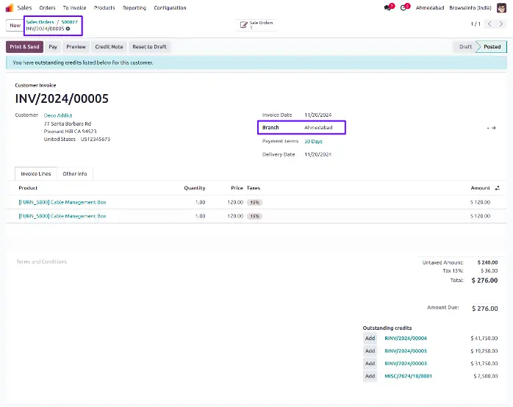Open gear actions menu beside INV/2024/00005 breadcrumb
Viewport: 513px width, 407px height.
[68, 29]
